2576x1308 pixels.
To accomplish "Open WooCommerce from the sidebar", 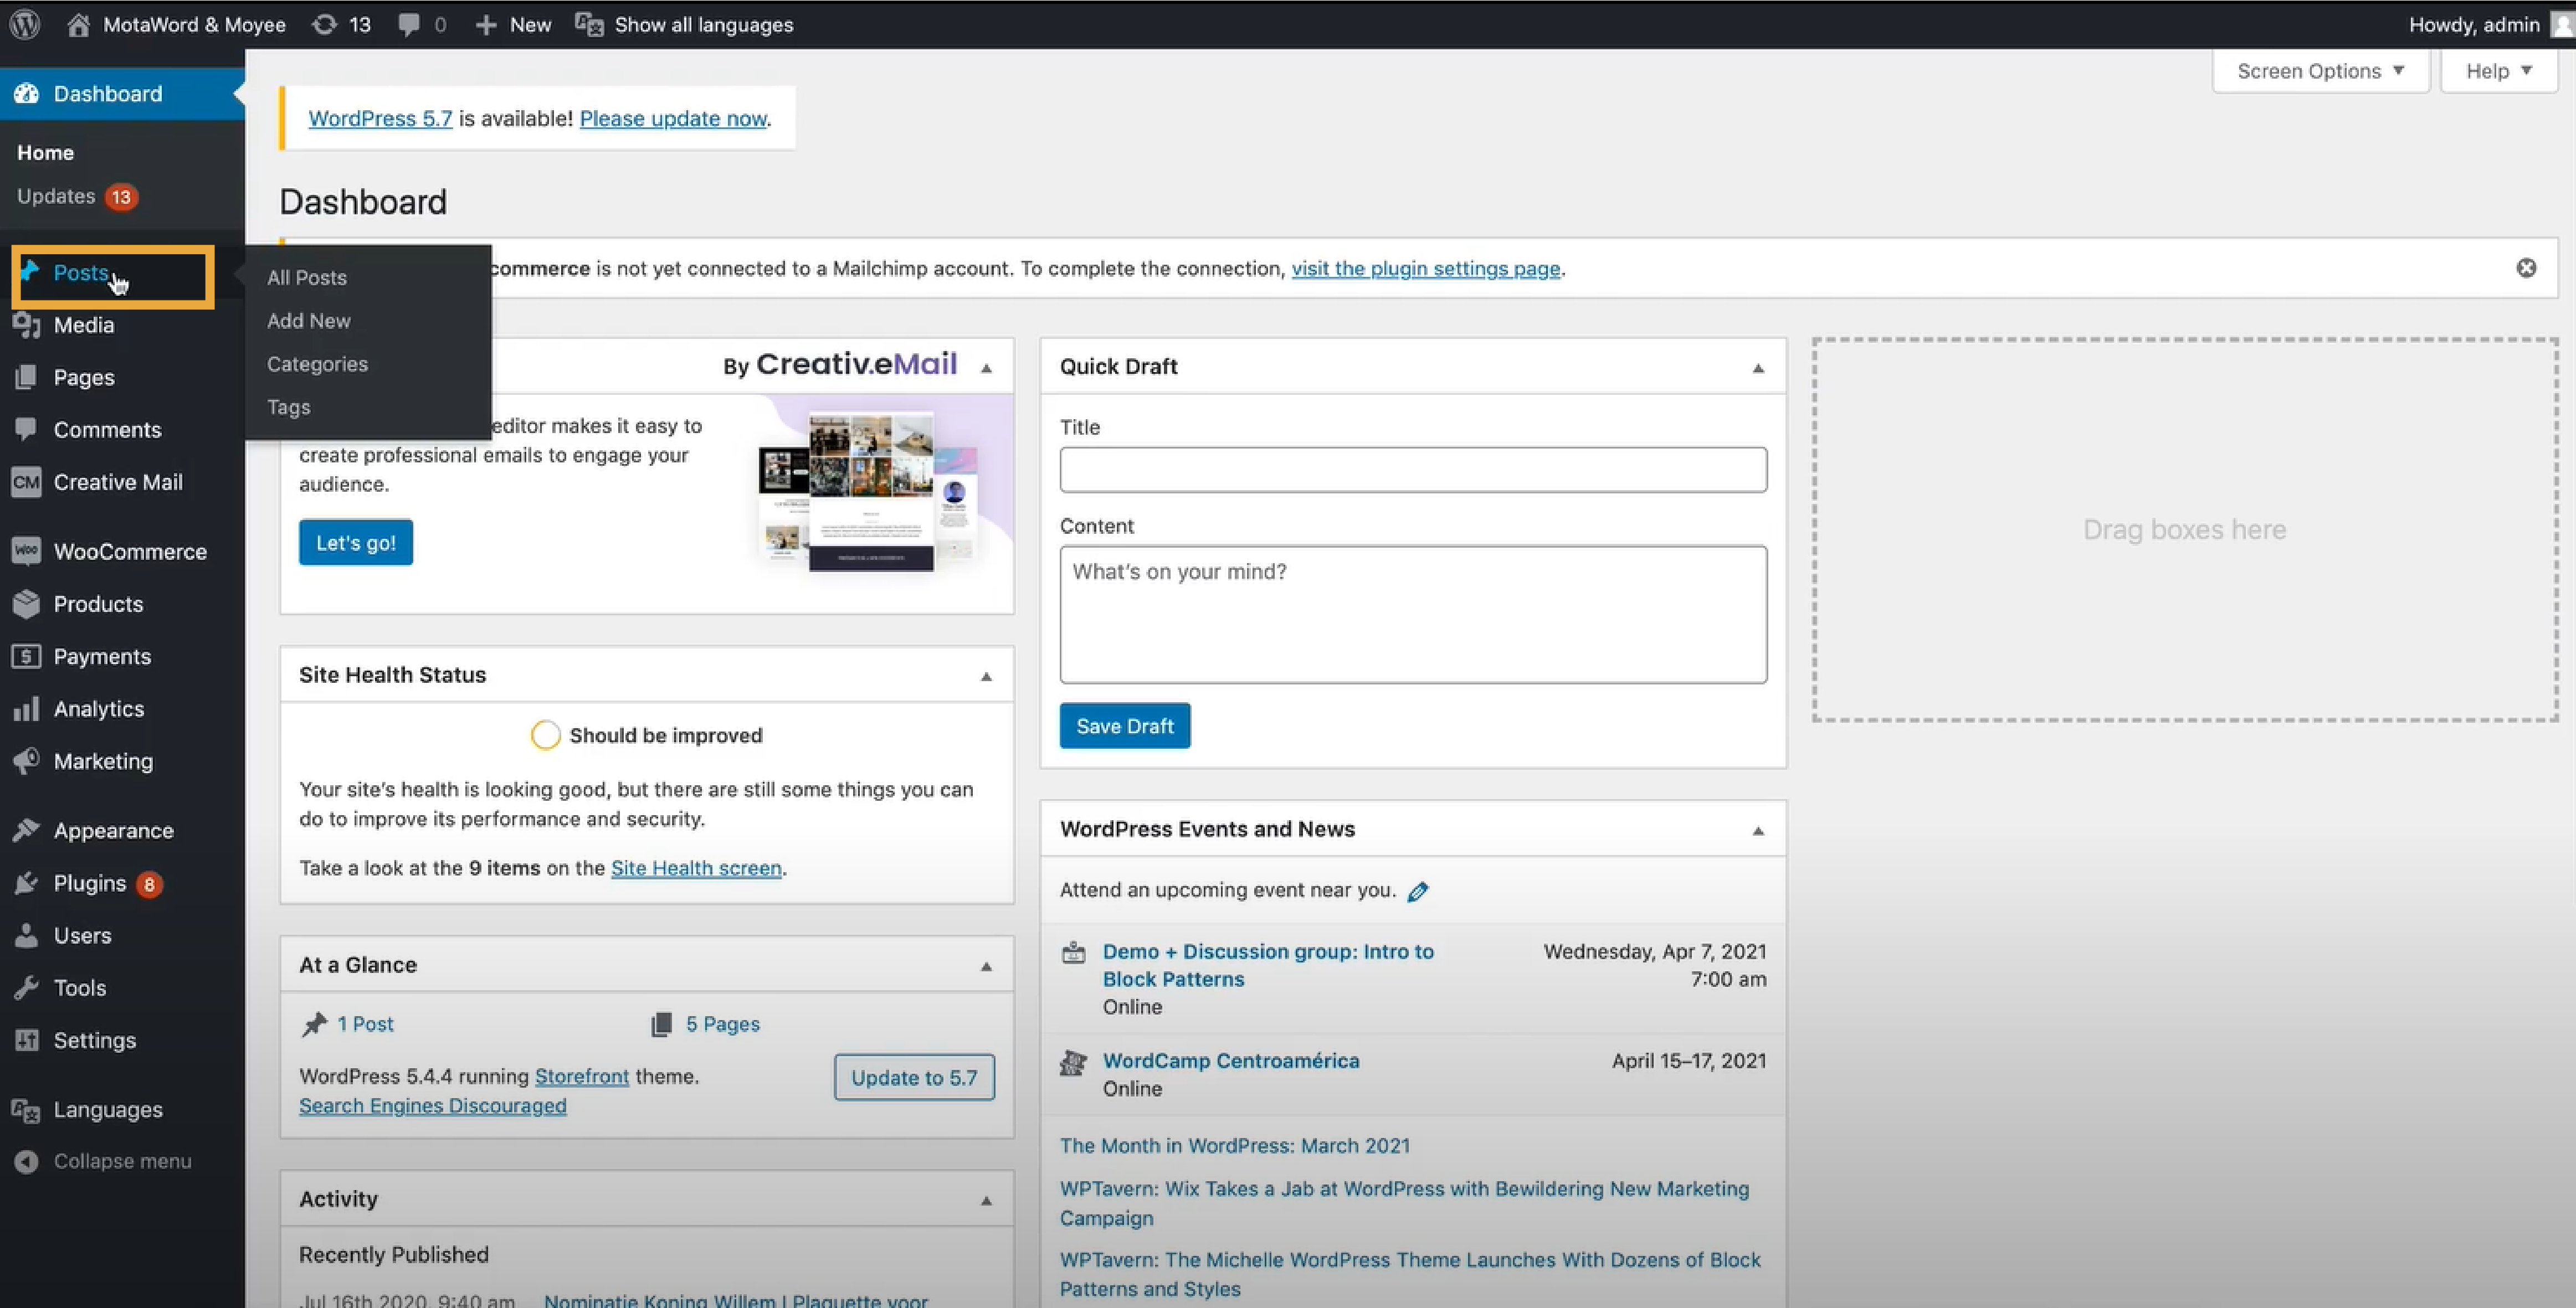I will tap(129, 551).
